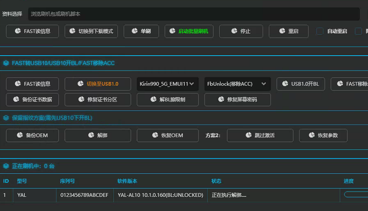Toggle the checkbox right of 自动重启
Image resolution: width=368 pixels, height=211 pixels.
point(359,31)
